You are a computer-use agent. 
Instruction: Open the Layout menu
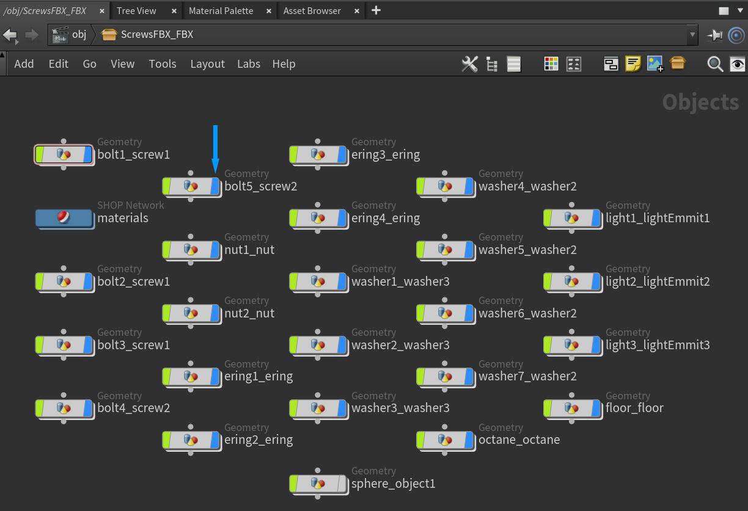pos(207,63)
